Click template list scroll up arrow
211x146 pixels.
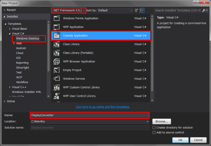coord(152,16)
